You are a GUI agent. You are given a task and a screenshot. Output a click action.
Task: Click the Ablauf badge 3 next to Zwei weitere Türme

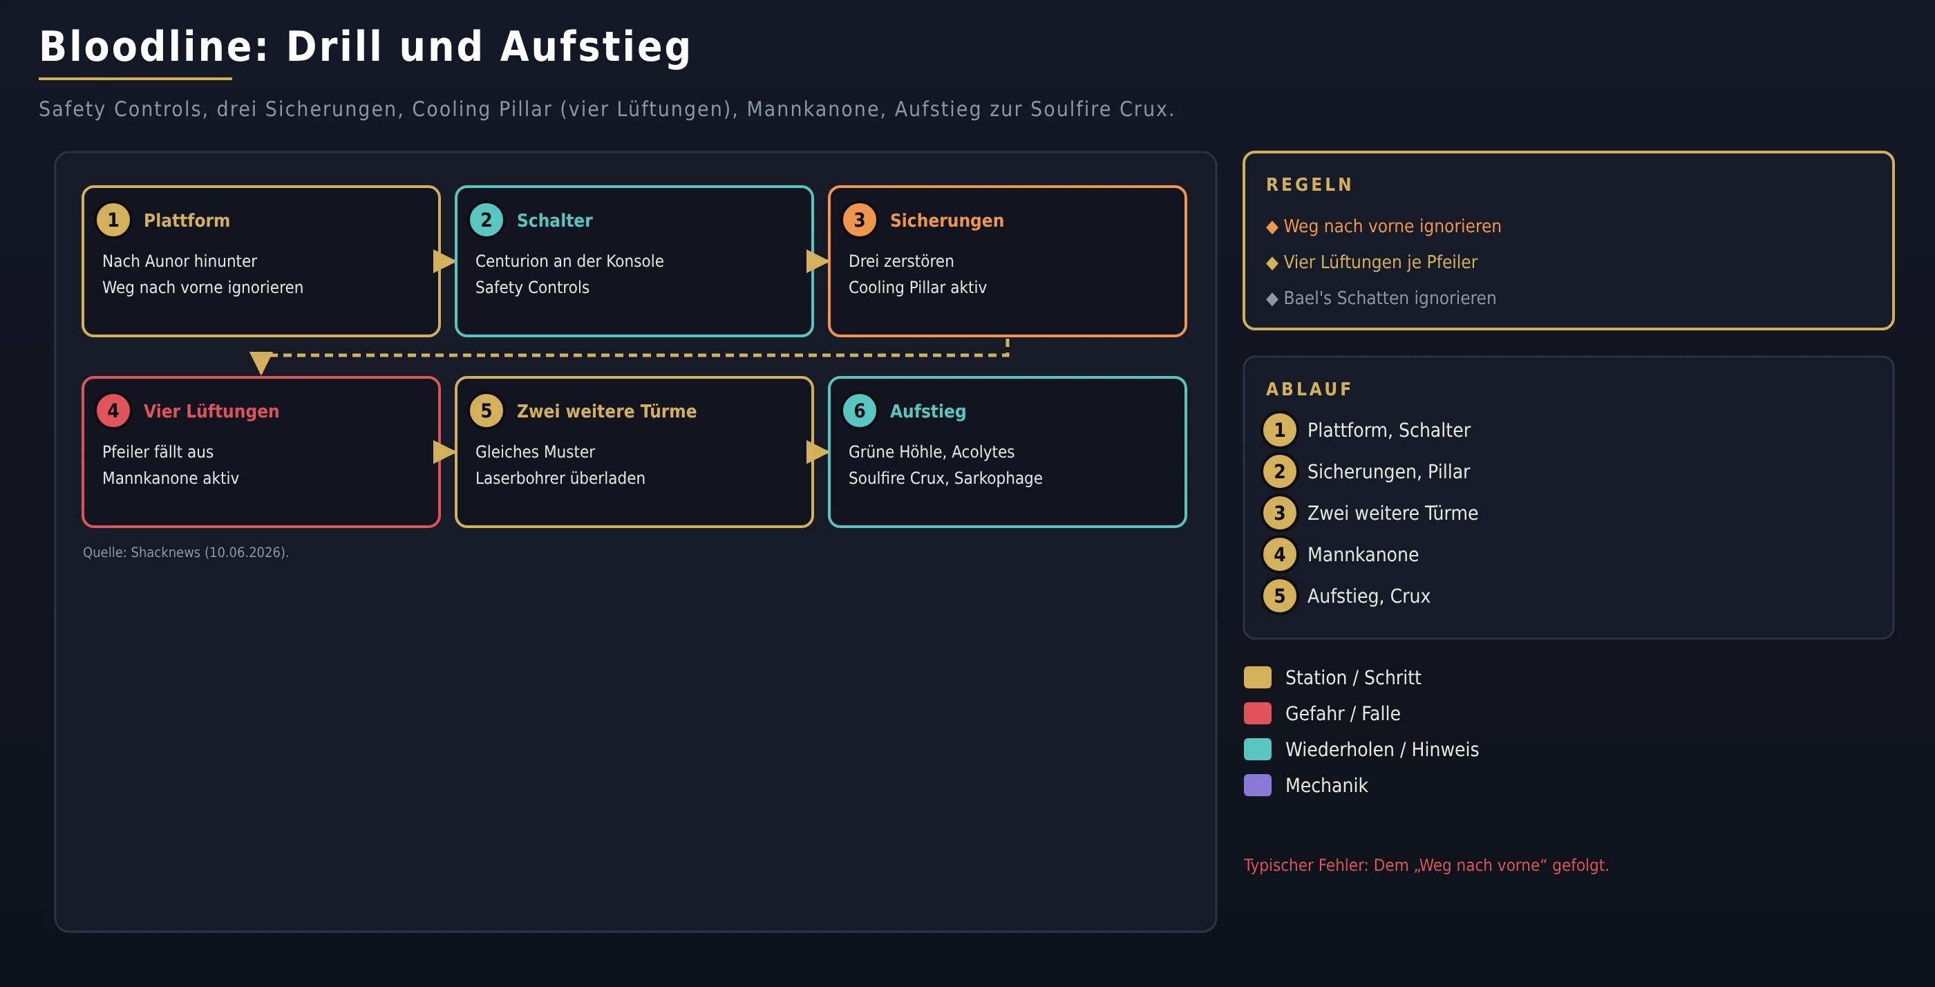coord(1279,513)
